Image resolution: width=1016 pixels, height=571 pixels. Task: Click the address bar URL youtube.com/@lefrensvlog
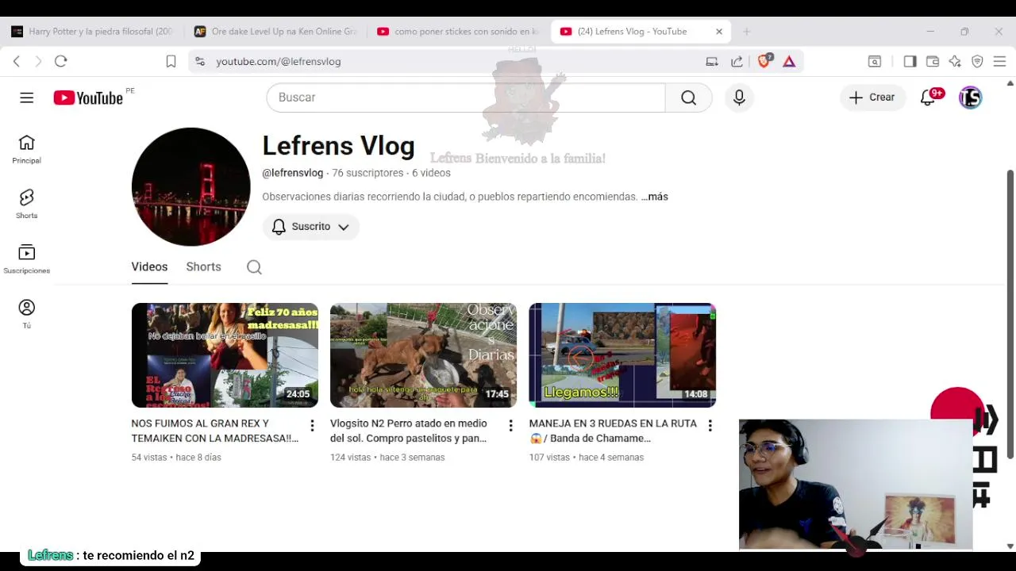coord(279,61)
